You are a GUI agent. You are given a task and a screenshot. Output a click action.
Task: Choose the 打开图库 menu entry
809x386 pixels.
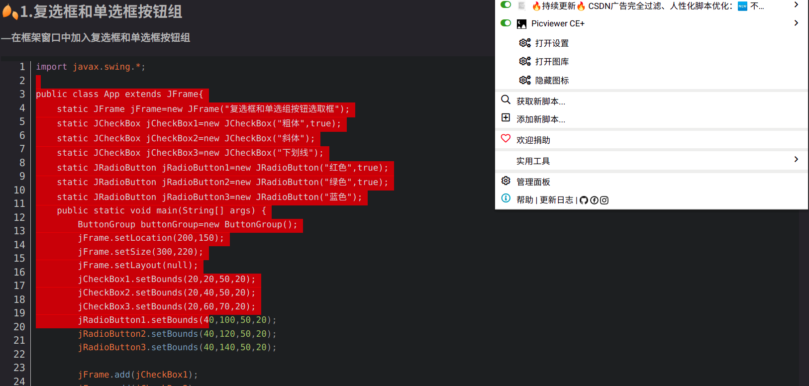point(552,62)
